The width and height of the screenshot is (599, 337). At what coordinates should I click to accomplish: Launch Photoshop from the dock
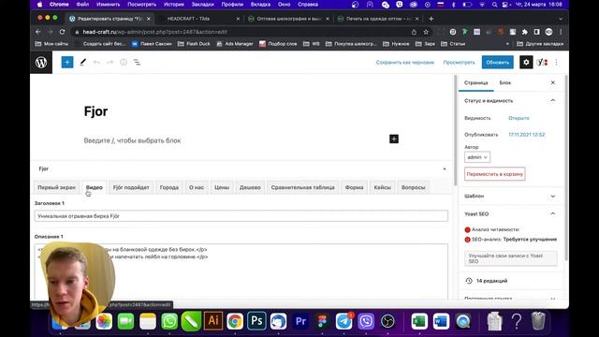click(256, 321)
